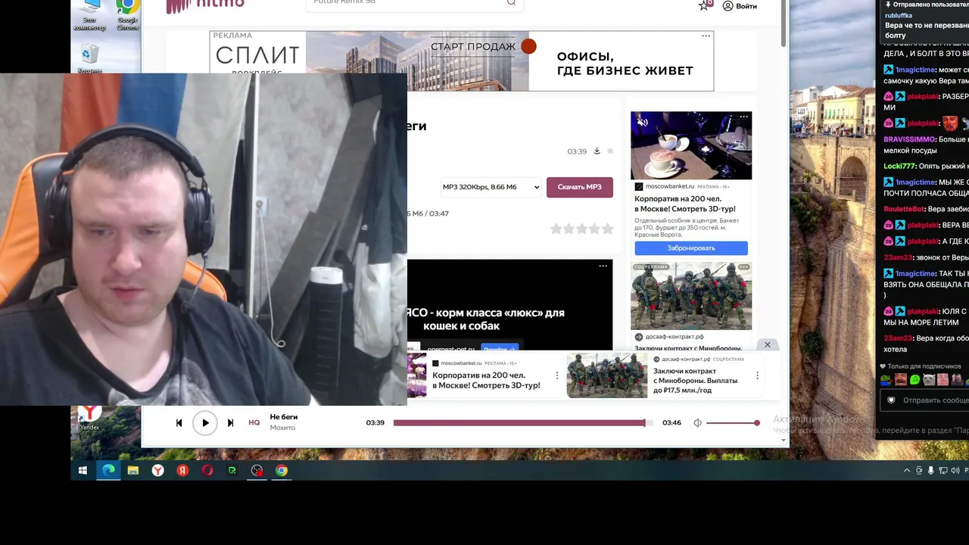Open File Explorer from taskbar

point(133,471)
